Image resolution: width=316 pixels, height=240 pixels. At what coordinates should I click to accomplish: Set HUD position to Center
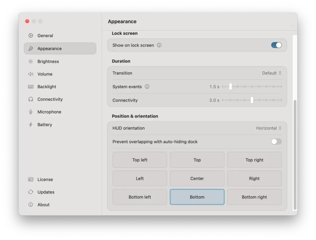pos(197,178)
